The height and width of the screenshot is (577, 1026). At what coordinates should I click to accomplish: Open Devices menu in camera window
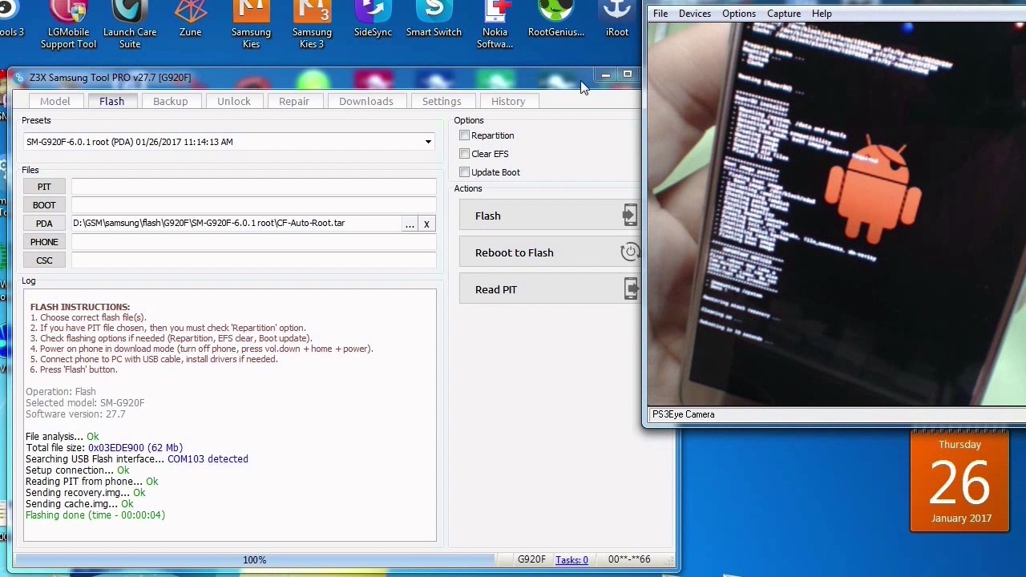pos(695,14)
